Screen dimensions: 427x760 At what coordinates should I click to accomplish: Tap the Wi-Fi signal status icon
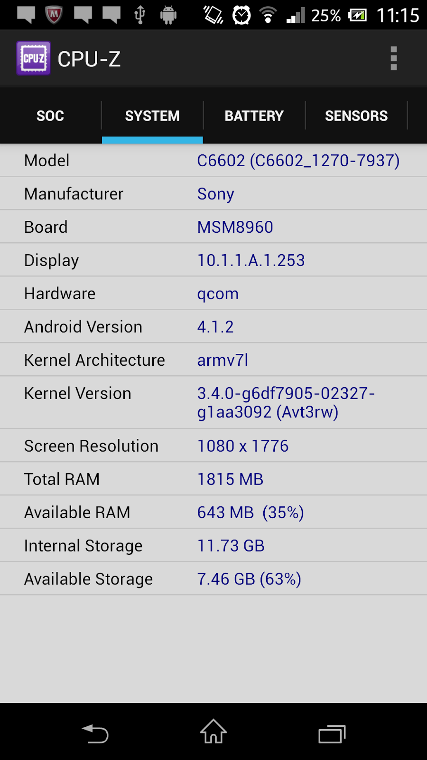[x=268, y=15]
